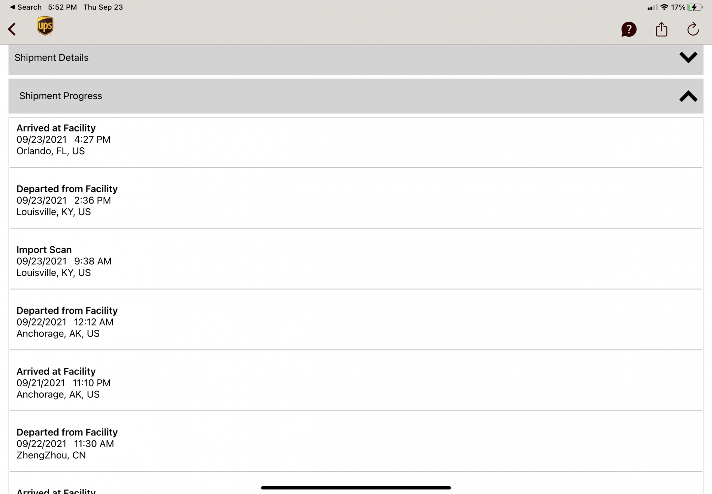
Task: Tap the home indicator bar
Action: (356, 488)
